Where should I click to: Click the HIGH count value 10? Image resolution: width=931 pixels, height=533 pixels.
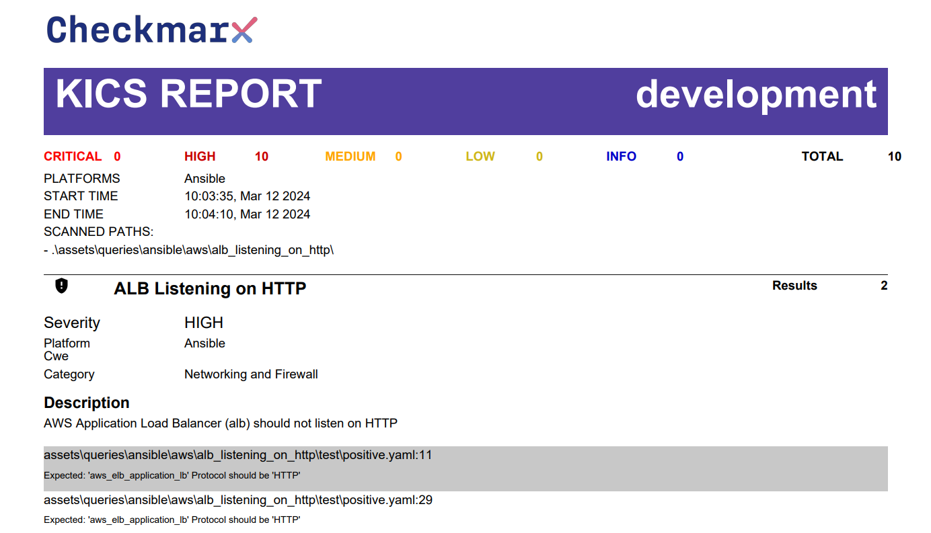point(262,157)
